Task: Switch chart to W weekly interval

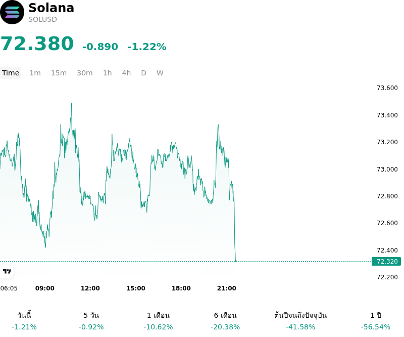Action: click(x=160, y=73)
